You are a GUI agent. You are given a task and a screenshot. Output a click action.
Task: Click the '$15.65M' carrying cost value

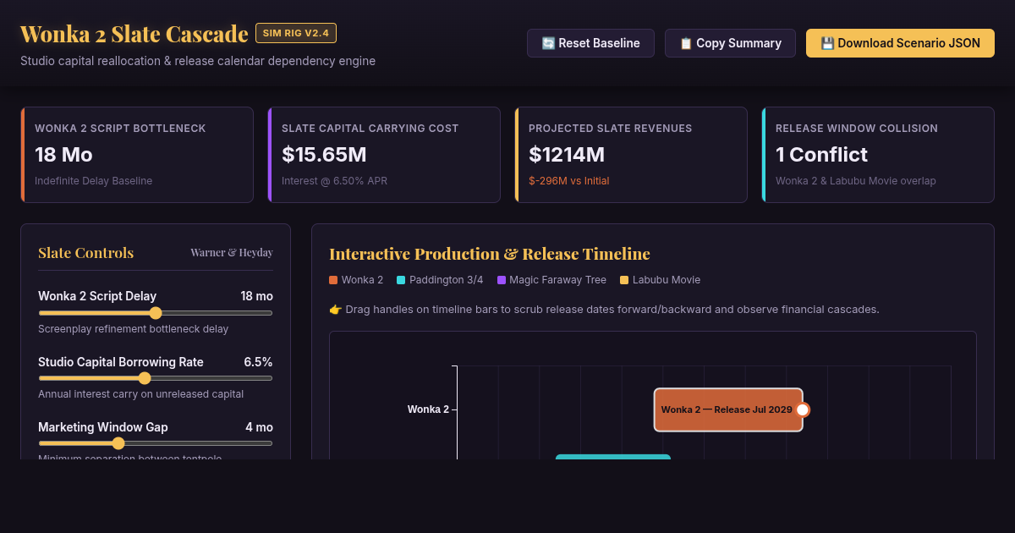click(x=324, y=155)
